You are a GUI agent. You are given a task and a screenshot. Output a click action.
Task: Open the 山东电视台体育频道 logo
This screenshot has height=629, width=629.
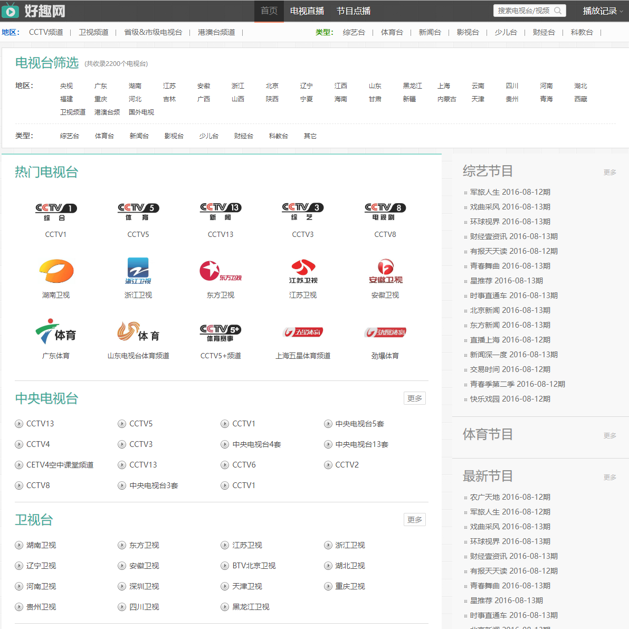[x=138, y=332]
